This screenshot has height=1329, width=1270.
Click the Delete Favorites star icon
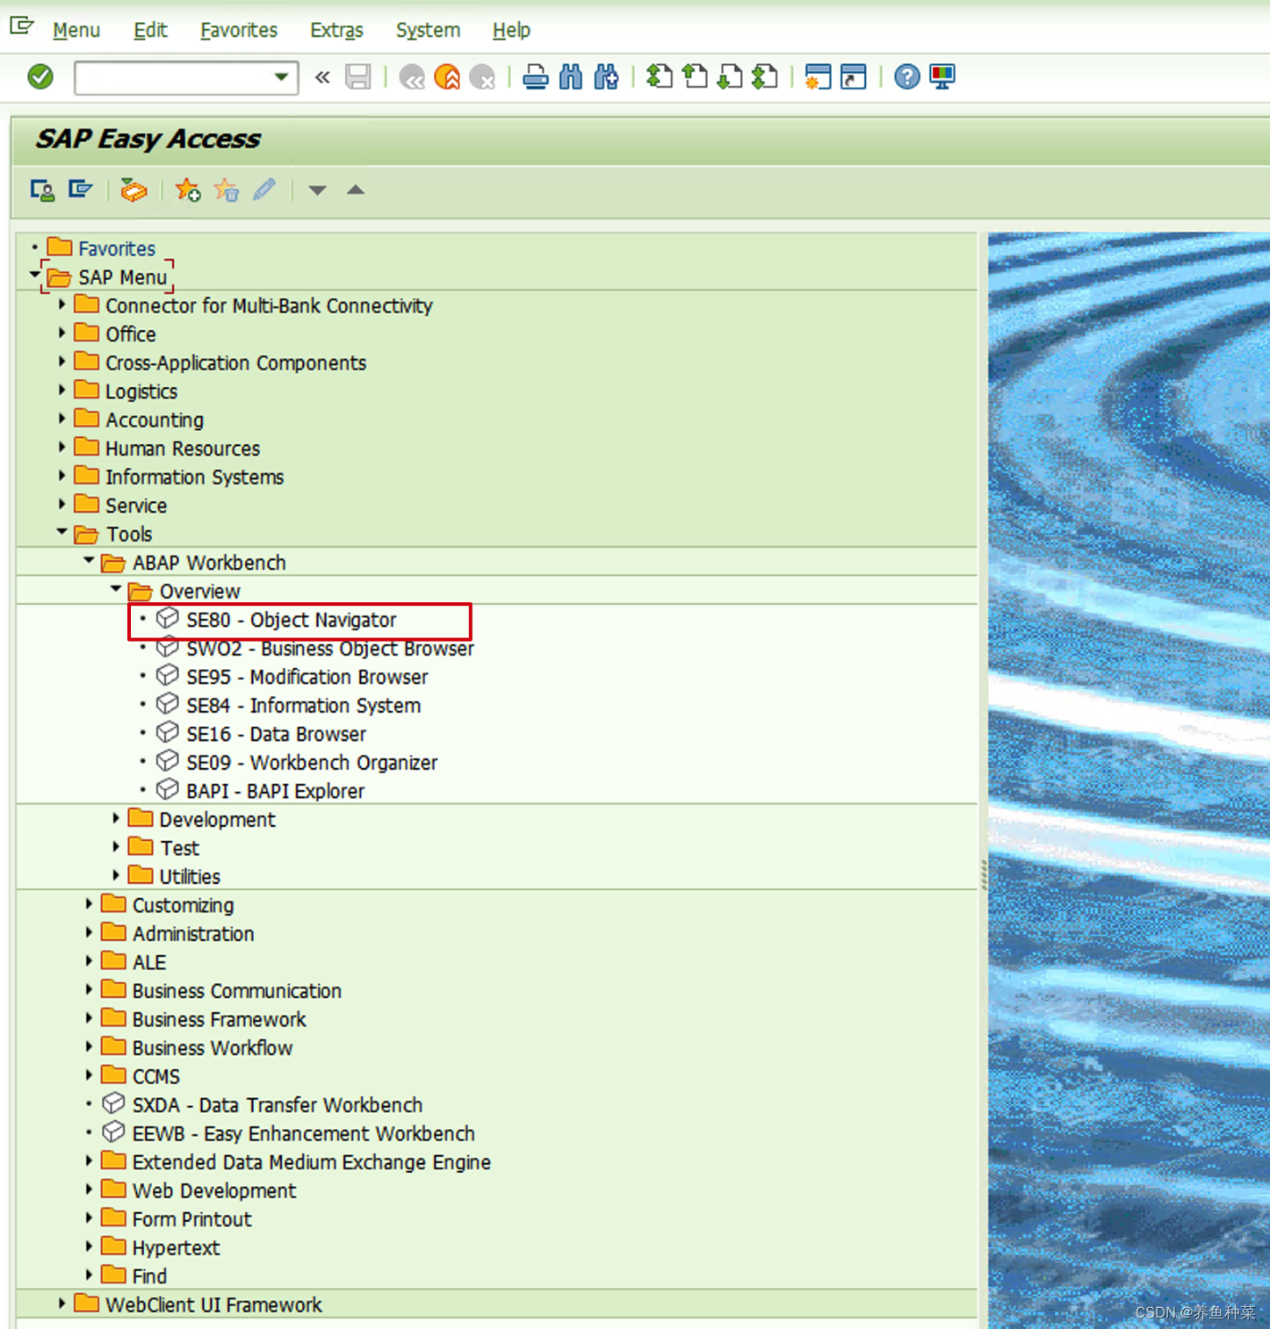pos(226,190)
